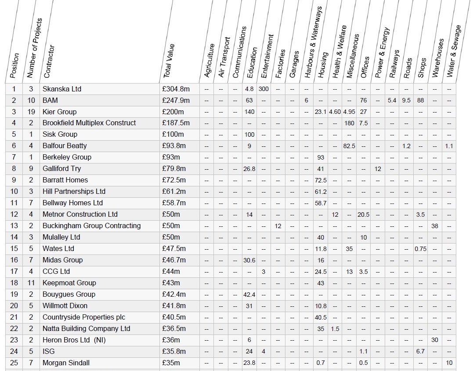Screen dimensions: 473x371
Task: Click the Housing column header
Action: pos(322,65)
